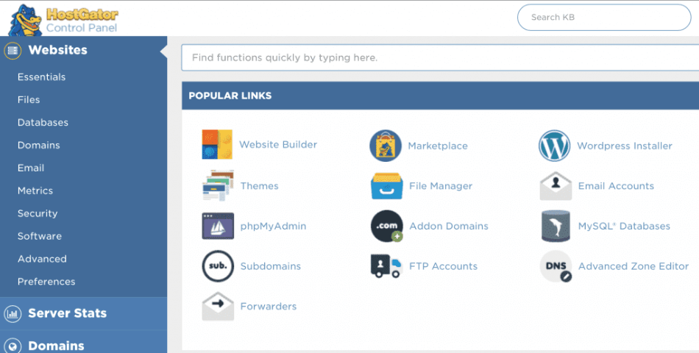Click the phpMyAdmin sailboat icon

tap(218, 226)
